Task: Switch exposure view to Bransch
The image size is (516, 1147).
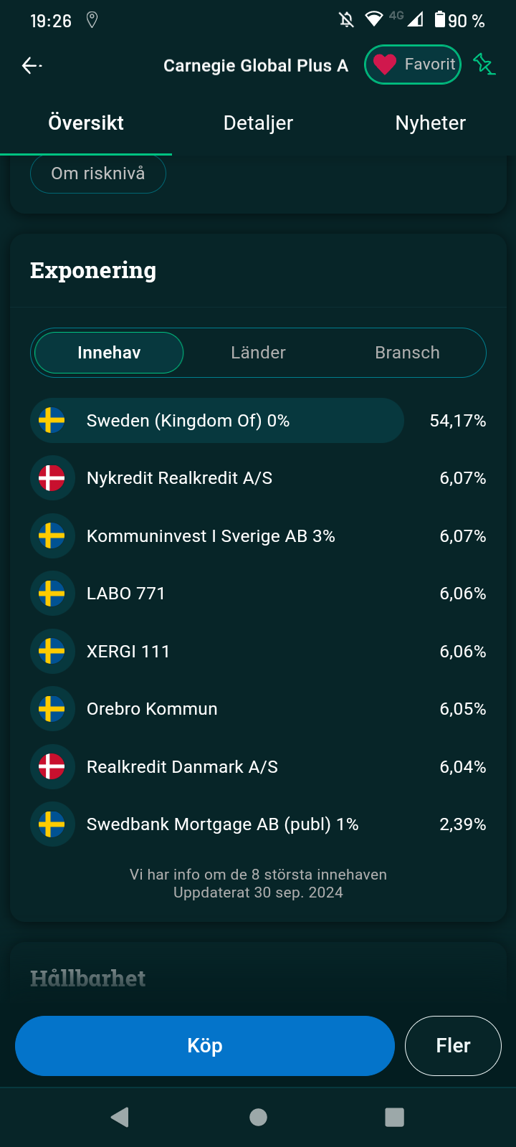Action: (407, 353)
